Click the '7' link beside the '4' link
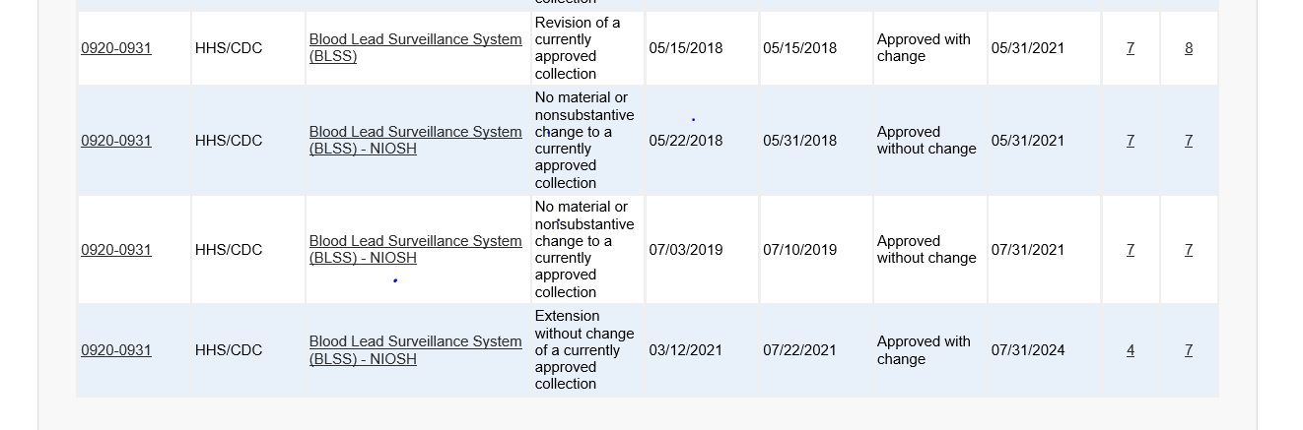This screenshot has height=430, width=1303. (1189, 350)
